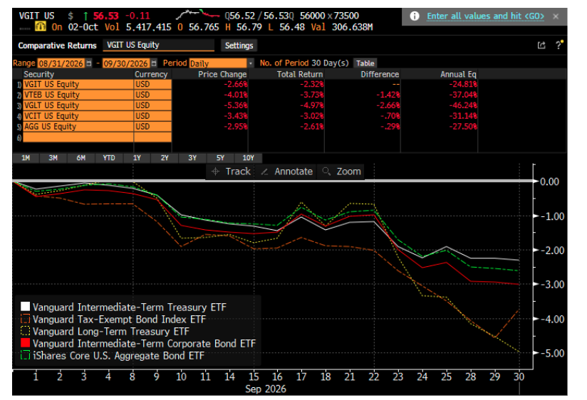The image size is (587, 400).
Task: Click the -5.36% price change value
Action: 236,105
